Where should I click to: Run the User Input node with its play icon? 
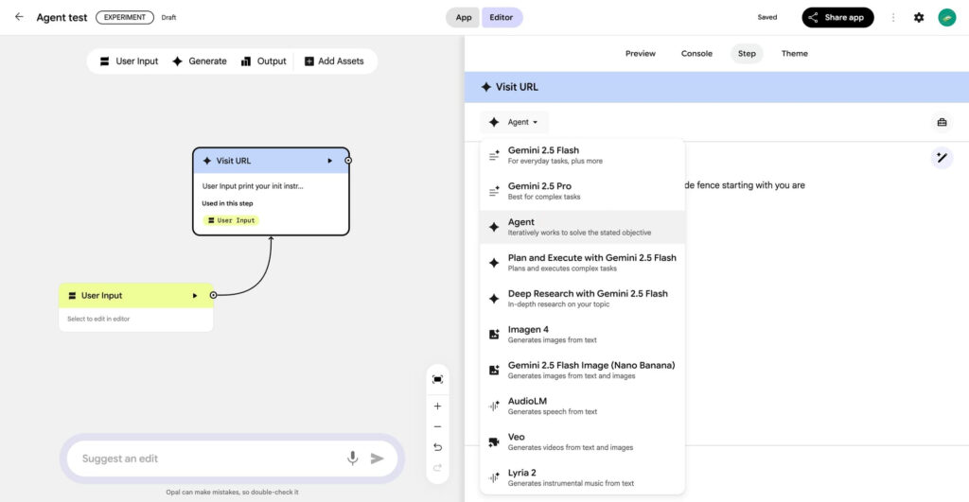pos(195,296)
